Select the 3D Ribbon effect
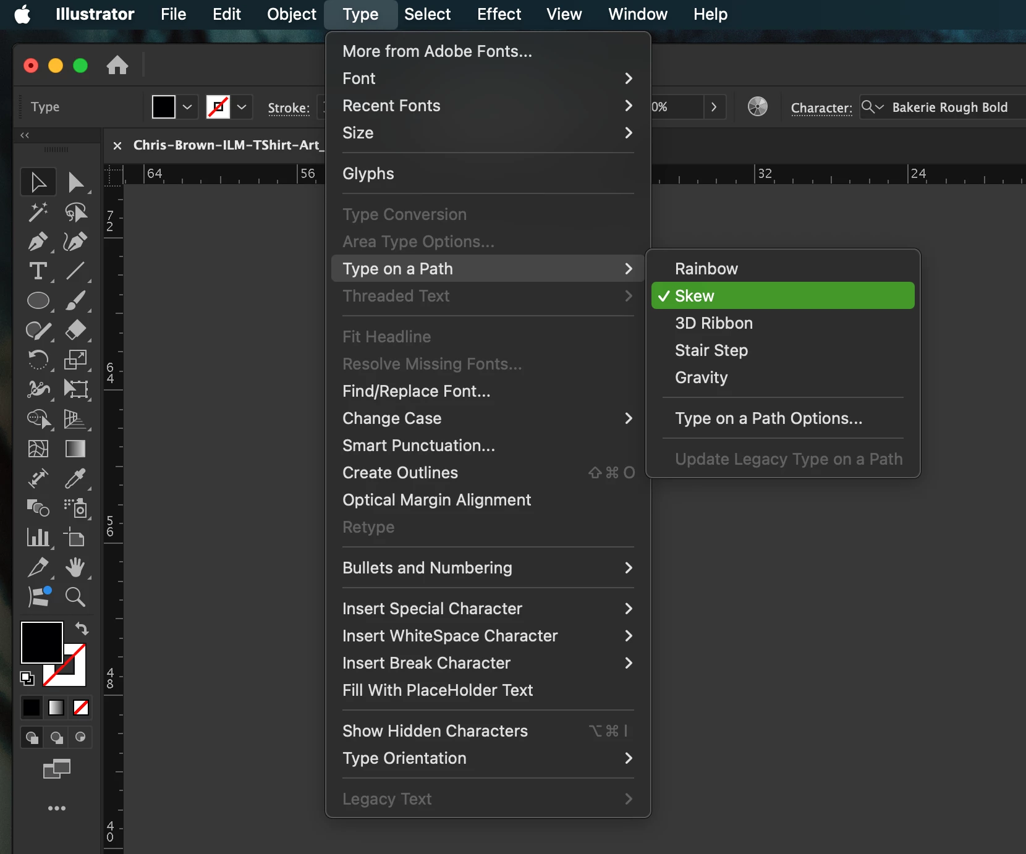Screen dimensions: 1026x854 coord(783,323)
